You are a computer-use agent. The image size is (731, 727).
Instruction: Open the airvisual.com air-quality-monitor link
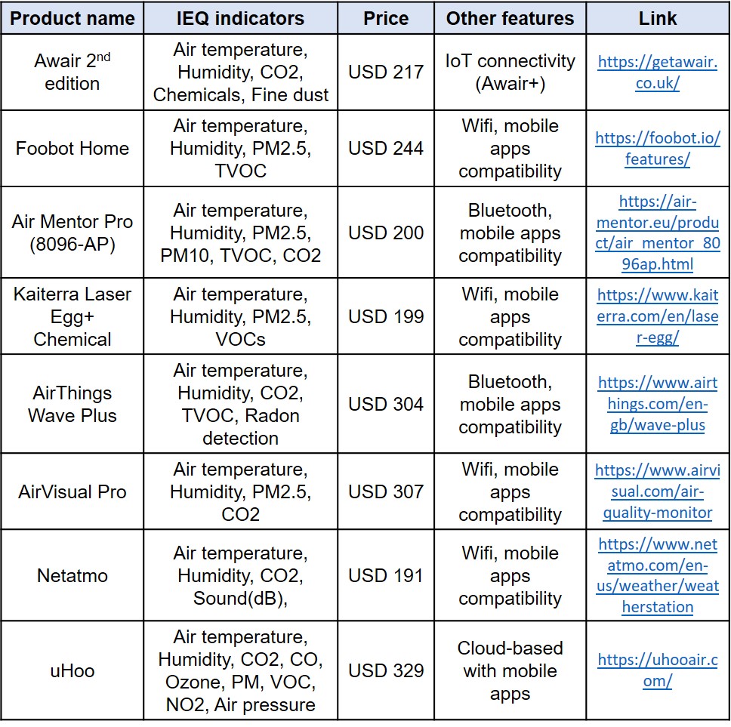coord(657,491)
